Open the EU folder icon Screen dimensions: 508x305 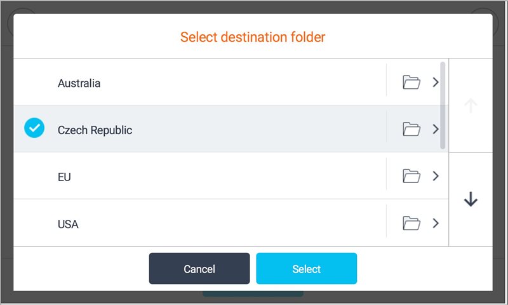[x=411, y=176]
